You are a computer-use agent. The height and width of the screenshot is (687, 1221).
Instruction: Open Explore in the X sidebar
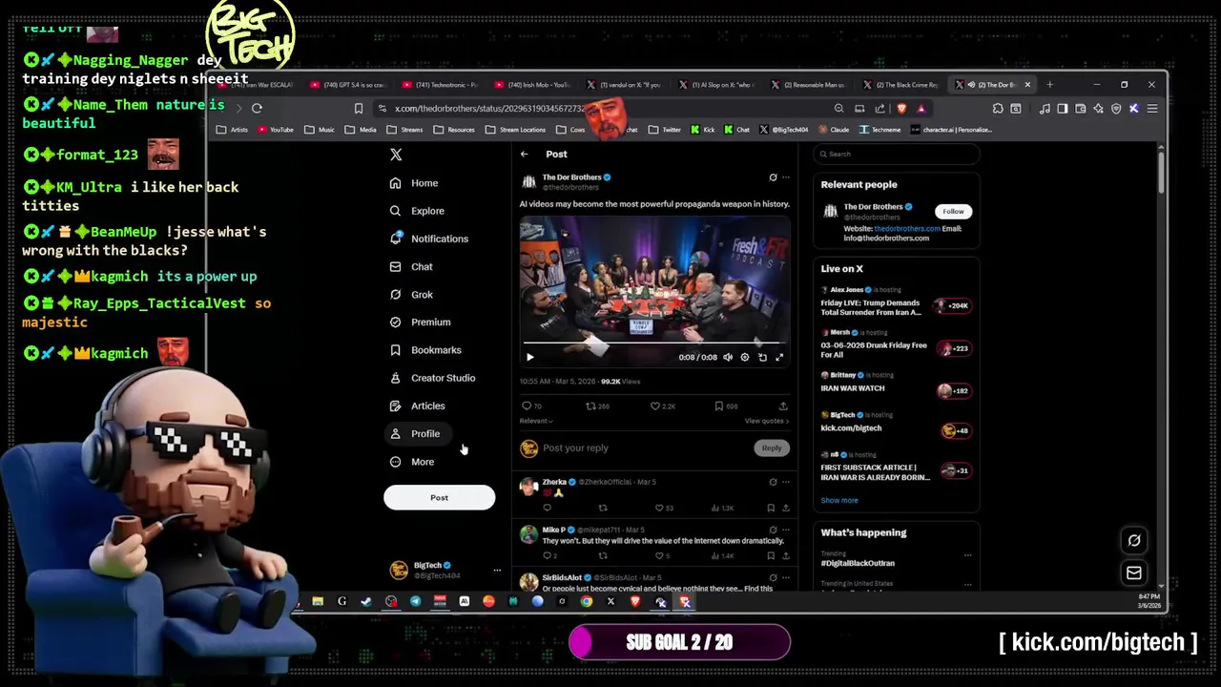point(417,211)
